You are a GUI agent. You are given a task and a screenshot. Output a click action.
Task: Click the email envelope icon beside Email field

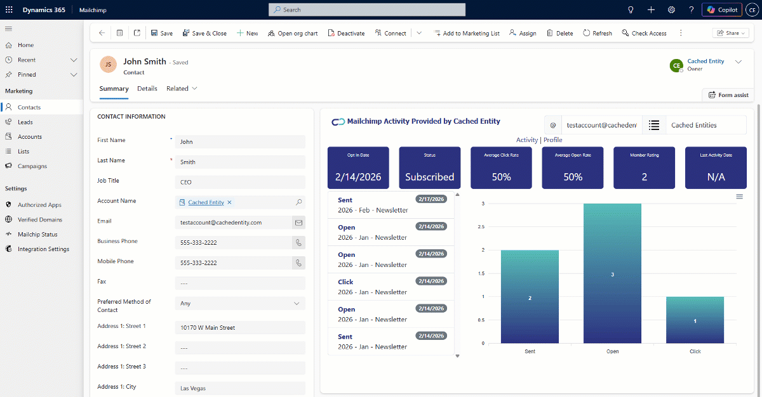point(298,223)
